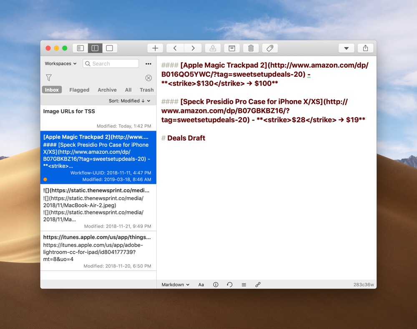
Task: Open the tag editor
Action: 270,48
